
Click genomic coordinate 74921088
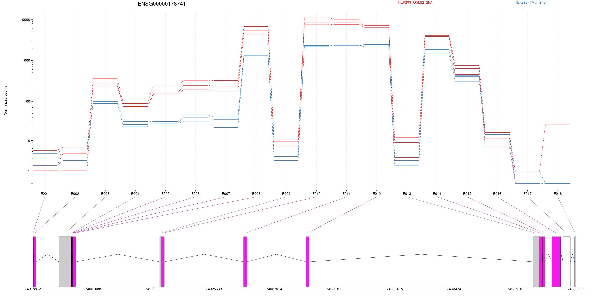(93, 289)
